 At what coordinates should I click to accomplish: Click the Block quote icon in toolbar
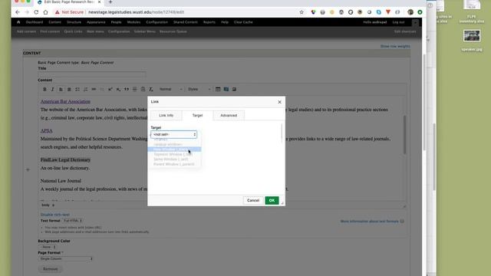(x=127, y=89)
